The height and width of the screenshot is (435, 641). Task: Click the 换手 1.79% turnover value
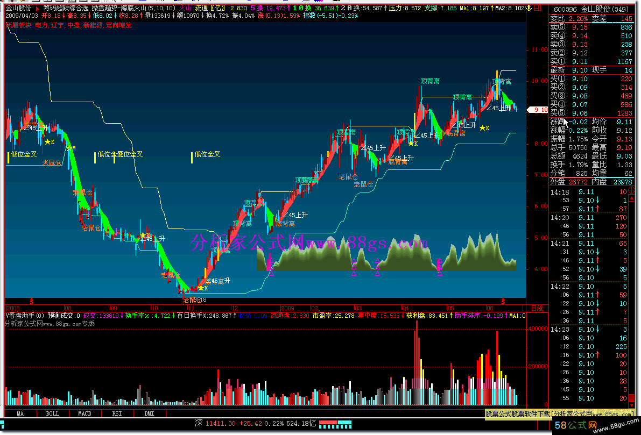pos(578,165)
